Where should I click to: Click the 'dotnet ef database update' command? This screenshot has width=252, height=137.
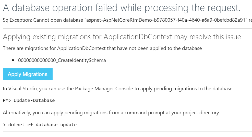(x=42, y=125)
